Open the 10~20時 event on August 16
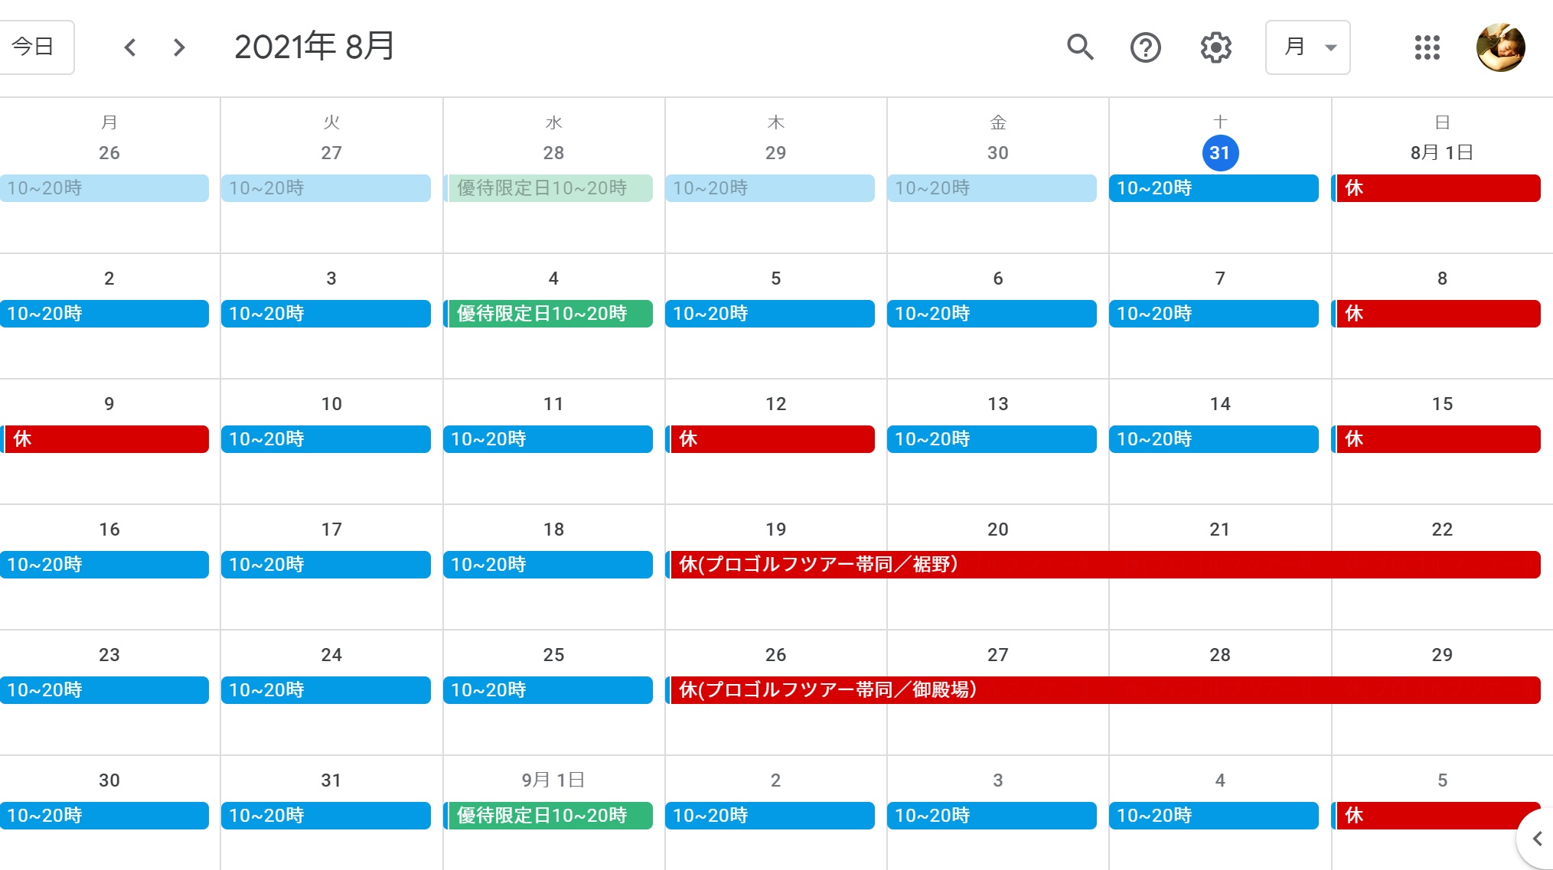Viewport: 1553px width, 870px height. tap(104, 565)
